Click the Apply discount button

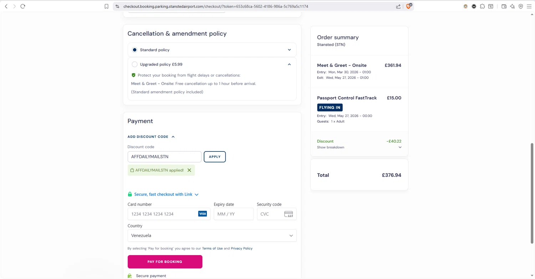pos(215,157)
